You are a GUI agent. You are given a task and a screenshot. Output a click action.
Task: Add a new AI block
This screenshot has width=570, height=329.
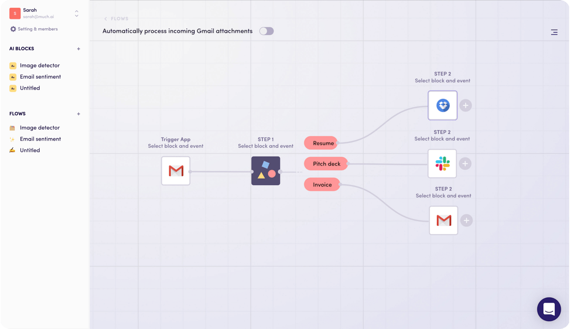pyautogui.click(x=78, y=49)
